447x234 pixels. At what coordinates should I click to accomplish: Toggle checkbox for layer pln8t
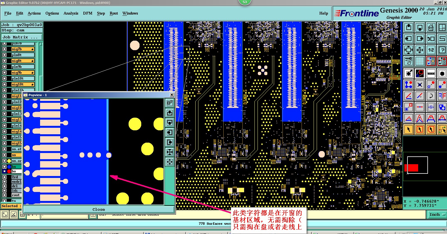[x=4, y=55]
